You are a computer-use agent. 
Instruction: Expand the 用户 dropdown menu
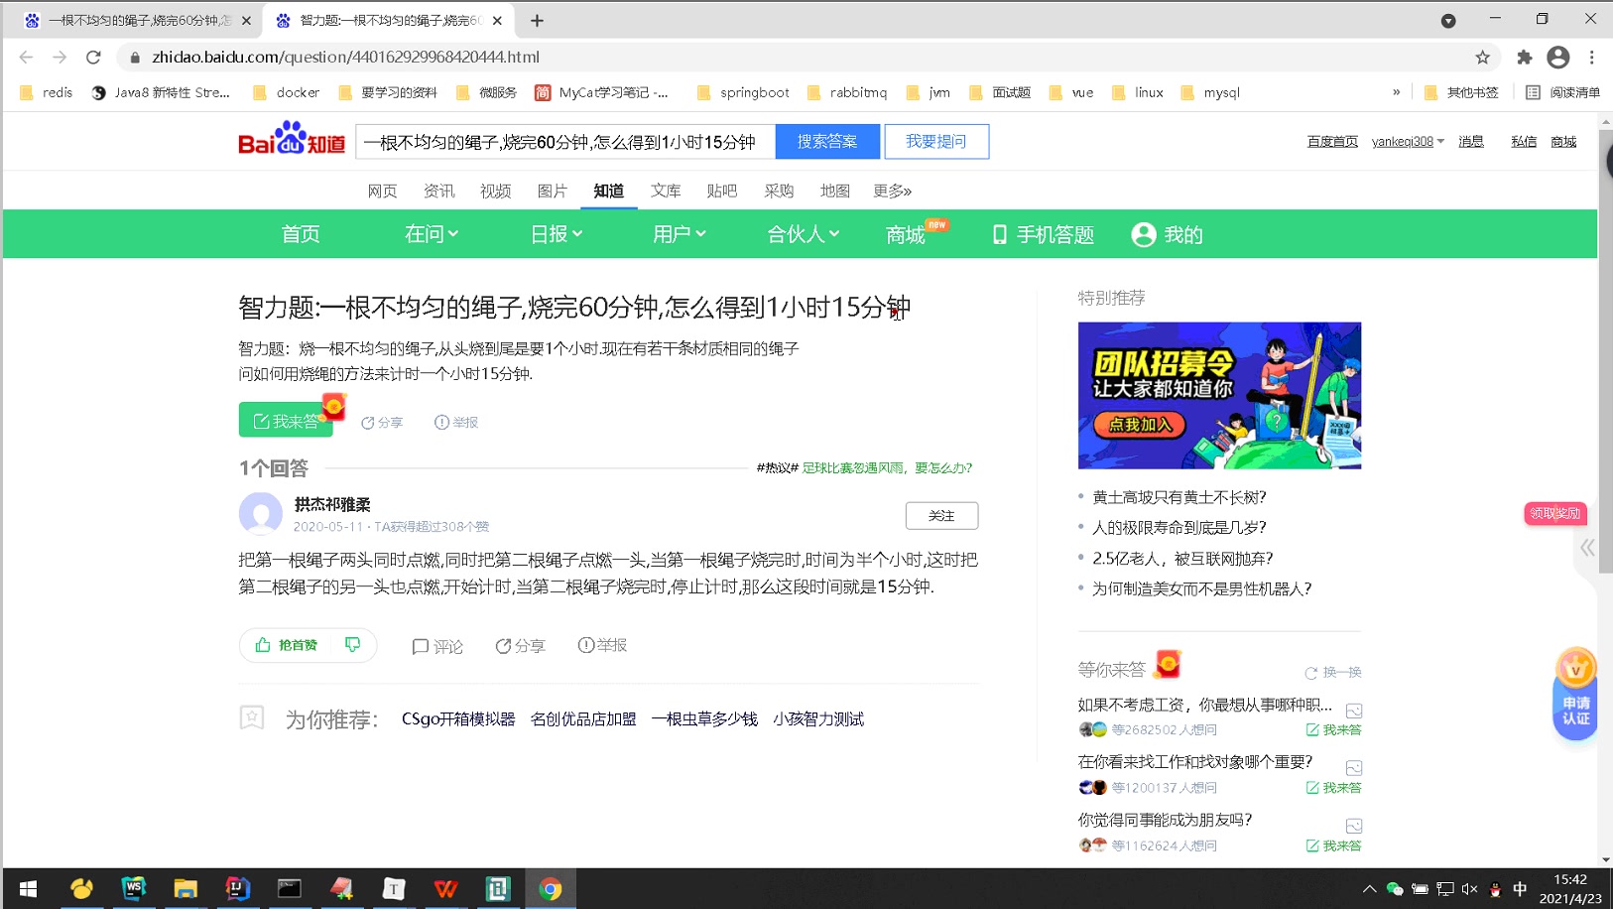pos(680,234)
